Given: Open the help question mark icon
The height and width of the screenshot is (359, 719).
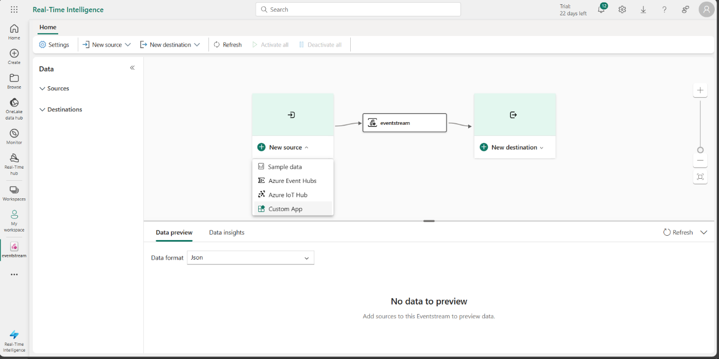Looking at the screenshot, I should pyautogui.click(x=665, y=10).
